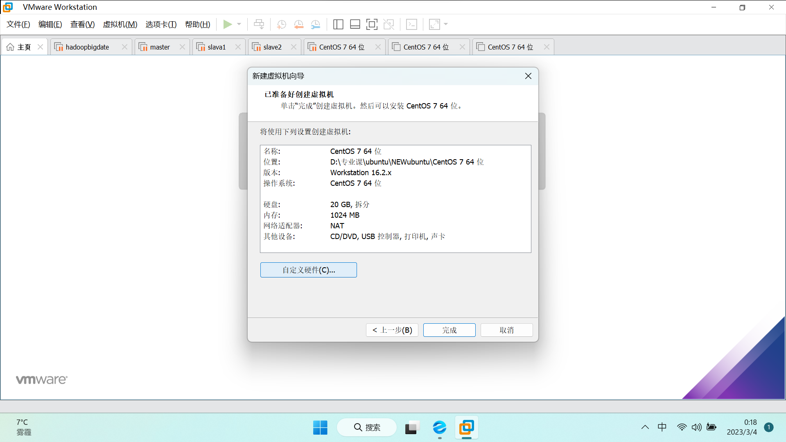Image resolution: width=786 pixels, height=442 pixels.
Task: Click the full screen mode icon
Action: (x=372, y=25)
